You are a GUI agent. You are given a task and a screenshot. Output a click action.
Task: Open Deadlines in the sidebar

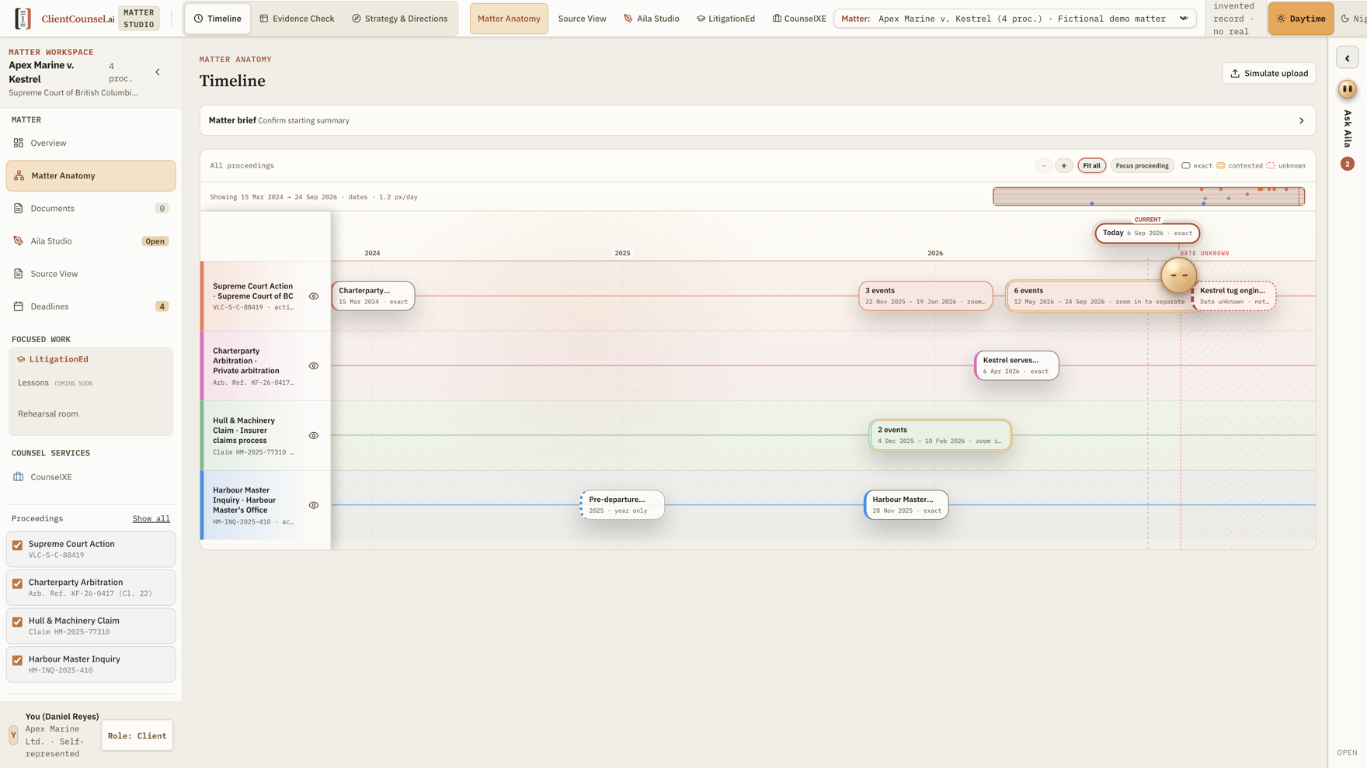pyautogui.click(x=90, y=306)
